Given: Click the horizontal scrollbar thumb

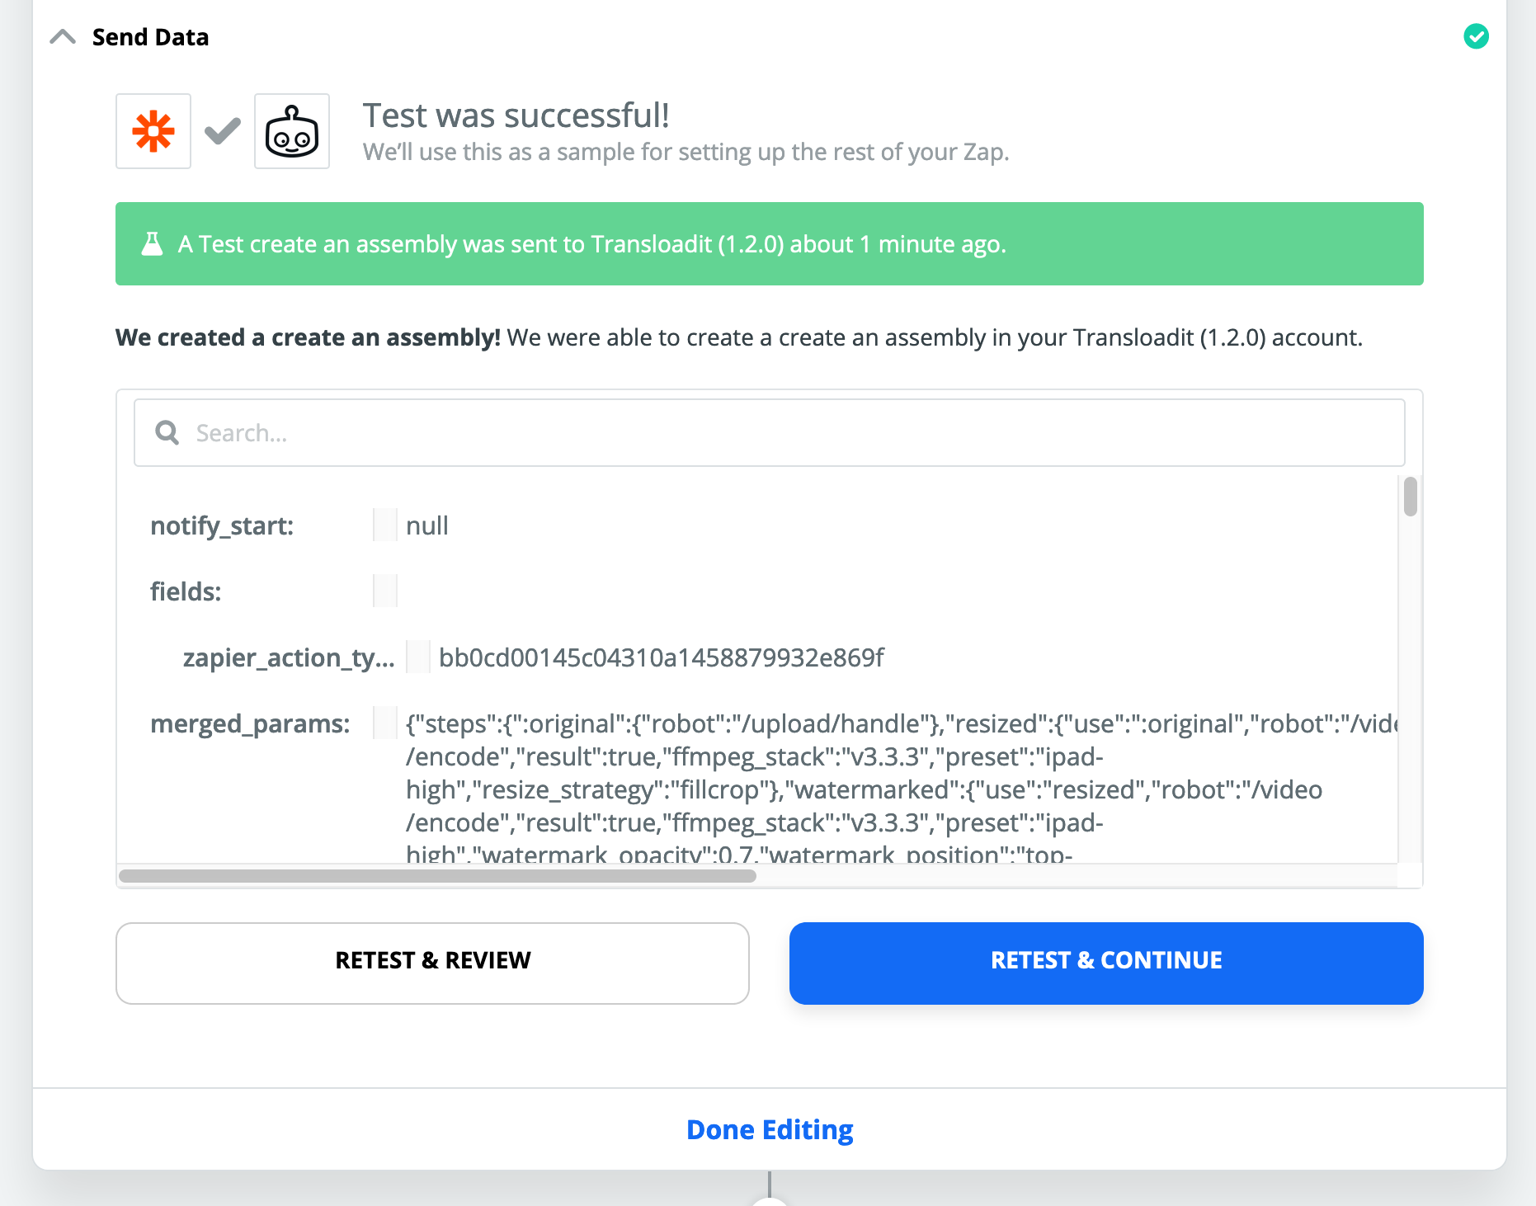Looking at the screenshot, I should pos(437,876).
